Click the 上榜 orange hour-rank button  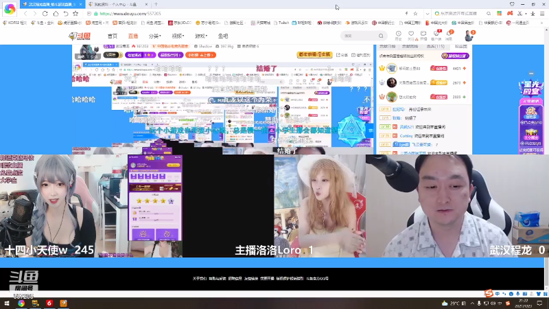click(200, 55)
